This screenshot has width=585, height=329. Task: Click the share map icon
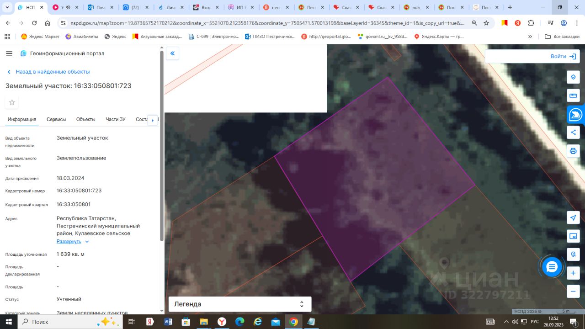[x=573, y=133]
